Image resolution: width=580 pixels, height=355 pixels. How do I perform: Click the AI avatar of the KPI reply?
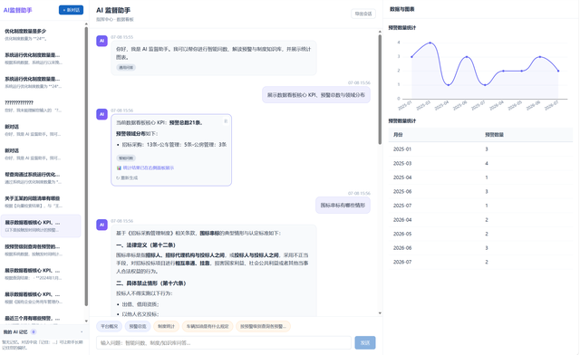coord(101,114)
